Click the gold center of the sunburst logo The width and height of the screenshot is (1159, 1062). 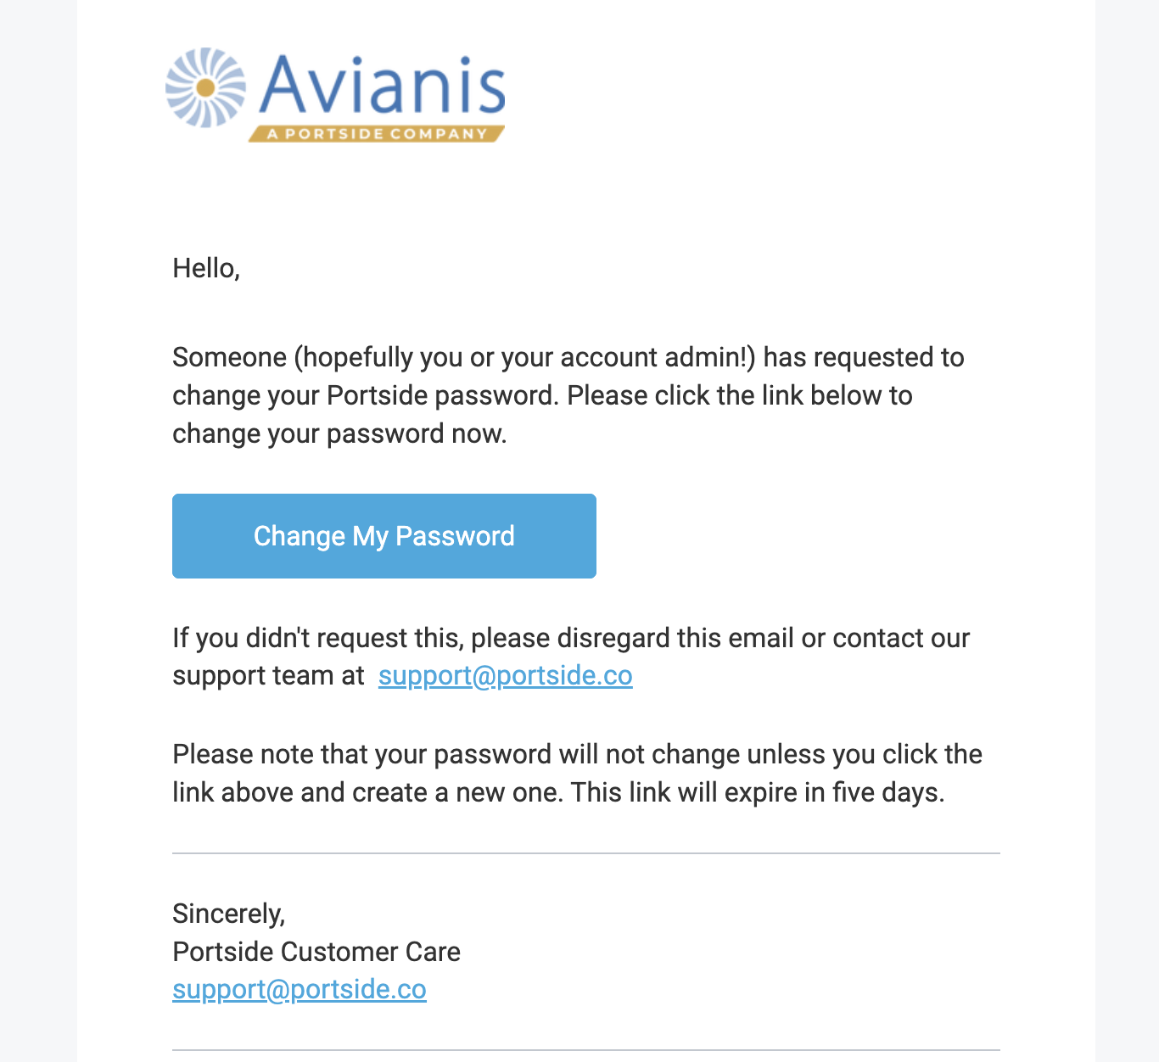[x=205, y=88]
